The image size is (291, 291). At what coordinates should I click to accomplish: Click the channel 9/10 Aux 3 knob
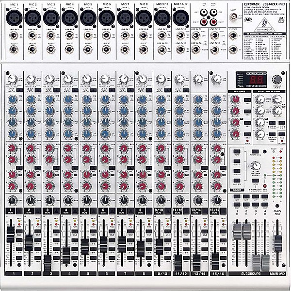coord(161,175)
